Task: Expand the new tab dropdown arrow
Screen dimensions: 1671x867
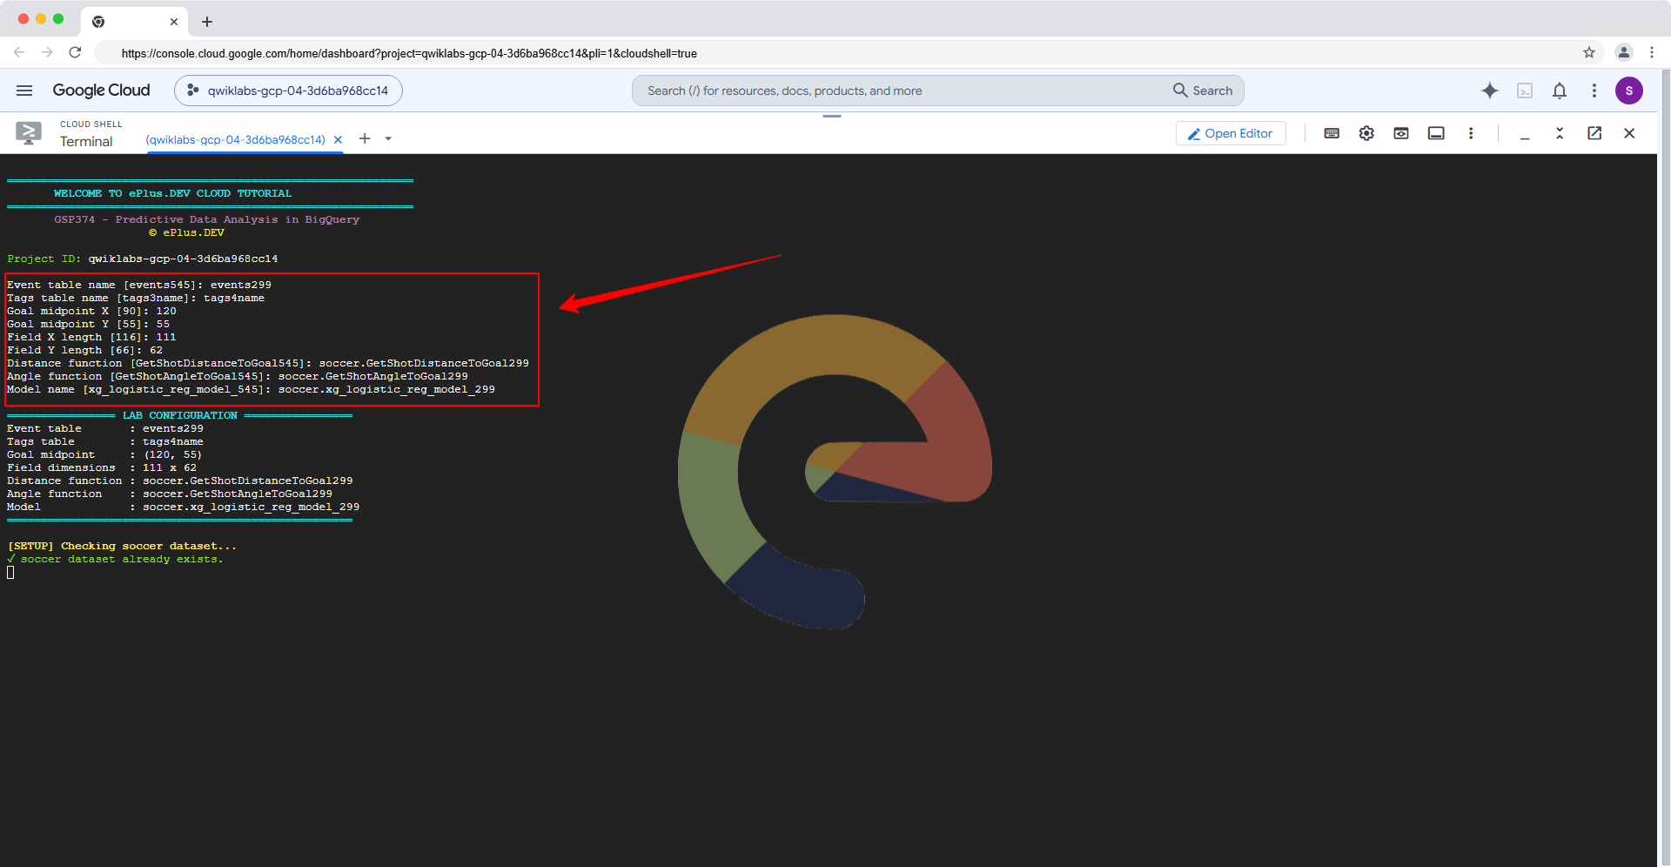Action: (x=388, y=139)
